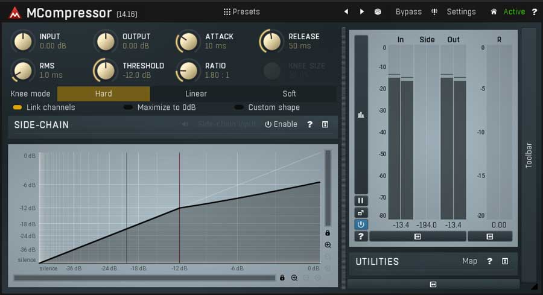Click the THRESHOLD knob

click(x=105, y=71)
